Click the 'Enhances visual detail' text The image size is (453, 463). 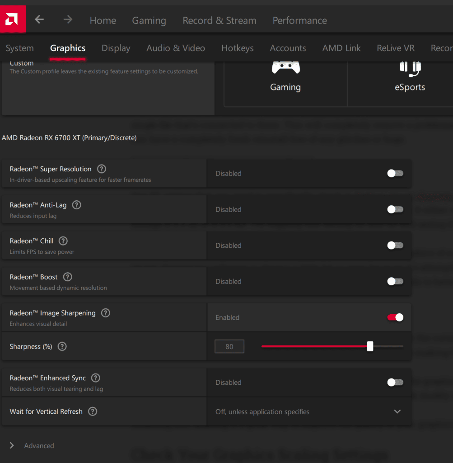[38, 324]
